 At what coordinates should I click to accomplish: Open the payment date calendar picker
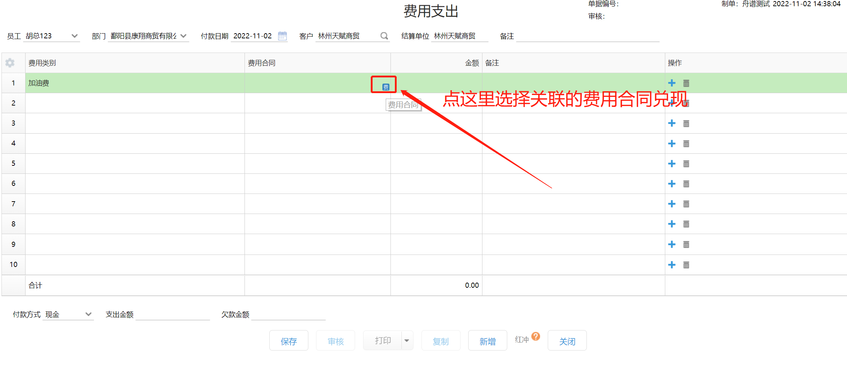[x=282, y=36]
